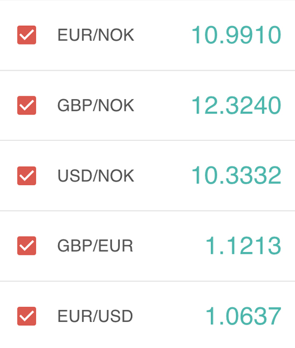Click the 1.1213 rate value
Image resolution: width=295 pixels, height=348 pixels.
click(x=244, y=246)
